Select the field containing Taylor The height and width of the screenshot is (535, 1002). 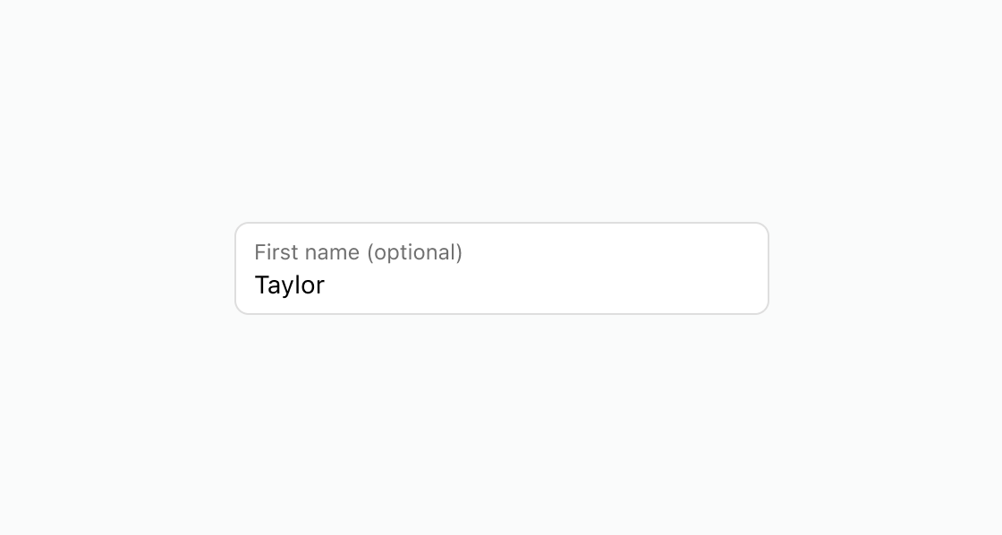501,284
